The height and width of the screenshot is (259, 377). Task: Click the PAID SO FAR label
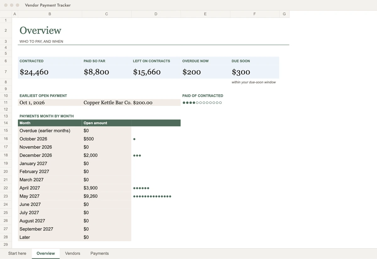94,61
